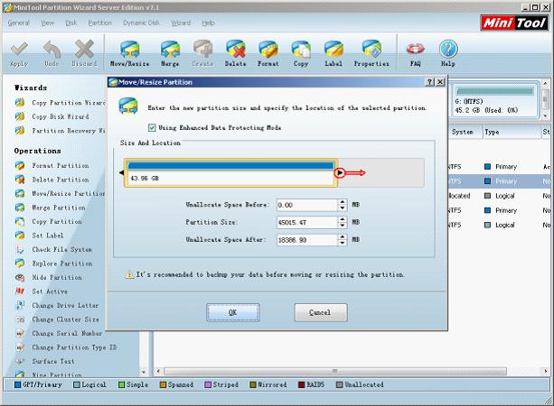Launch Copy Partition Wizard from sidebar
The height and width of the screenshot is (406, 554).
(60, 103)
